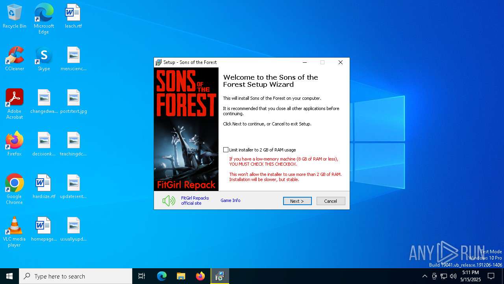
Task: Open File Explorer from taskbar
Action: [181, 276]
